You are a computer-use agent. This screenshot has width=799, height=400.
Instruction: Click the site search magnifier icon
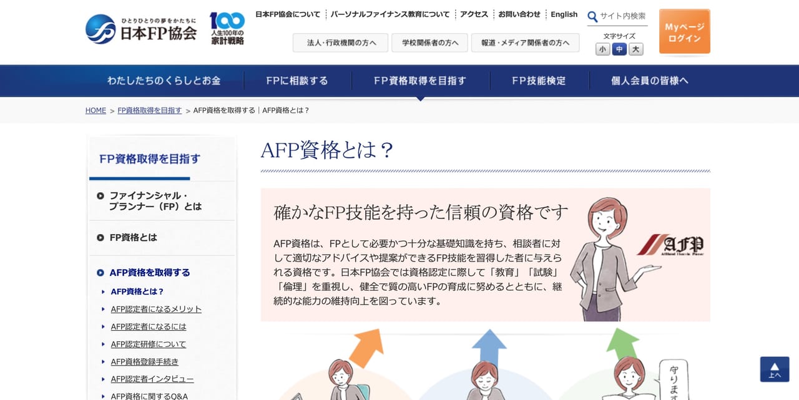tap(592, 16)
